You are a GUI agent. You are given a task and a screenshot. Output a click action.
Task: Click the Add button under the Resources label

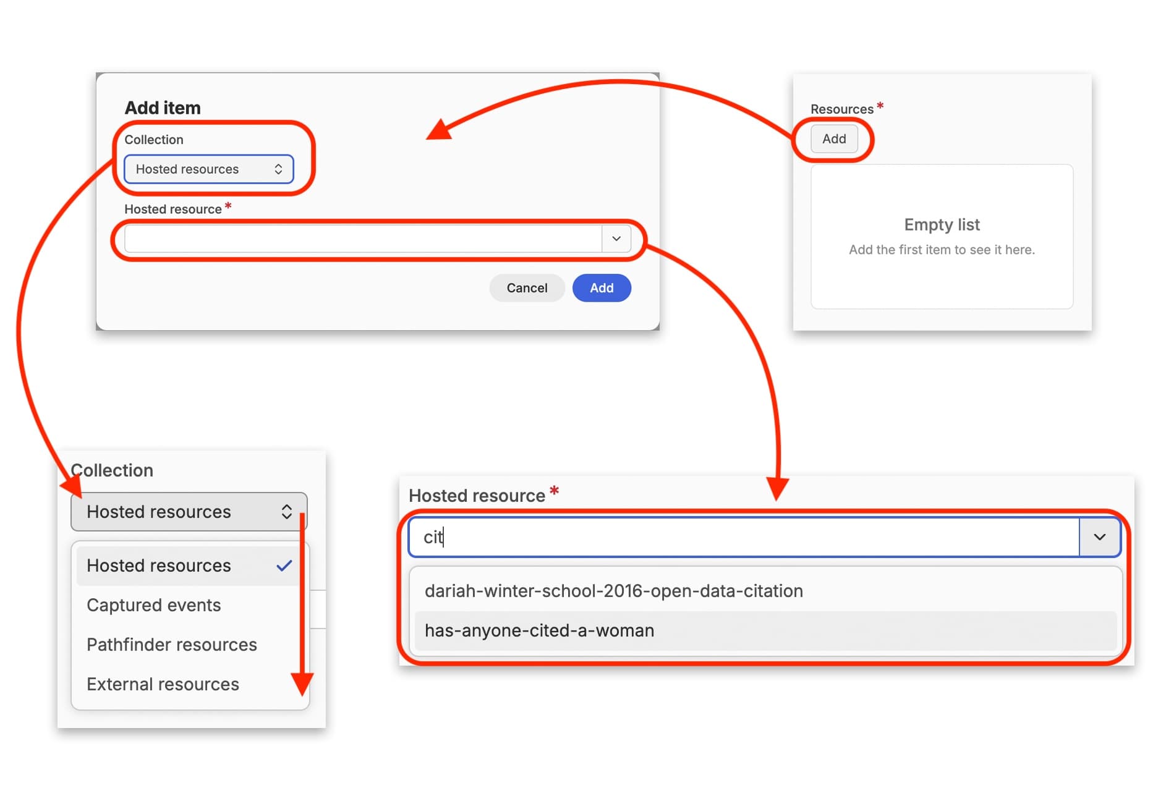click(x=833, y=139)
